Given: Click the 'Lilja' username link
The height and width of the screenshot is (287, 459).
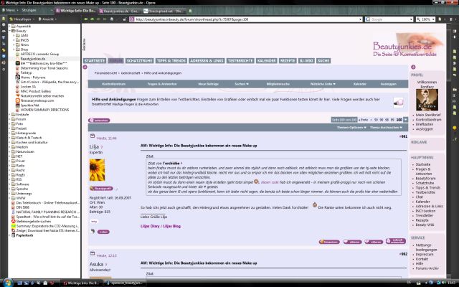Looking at the screenshot, I should coord(95,146).
